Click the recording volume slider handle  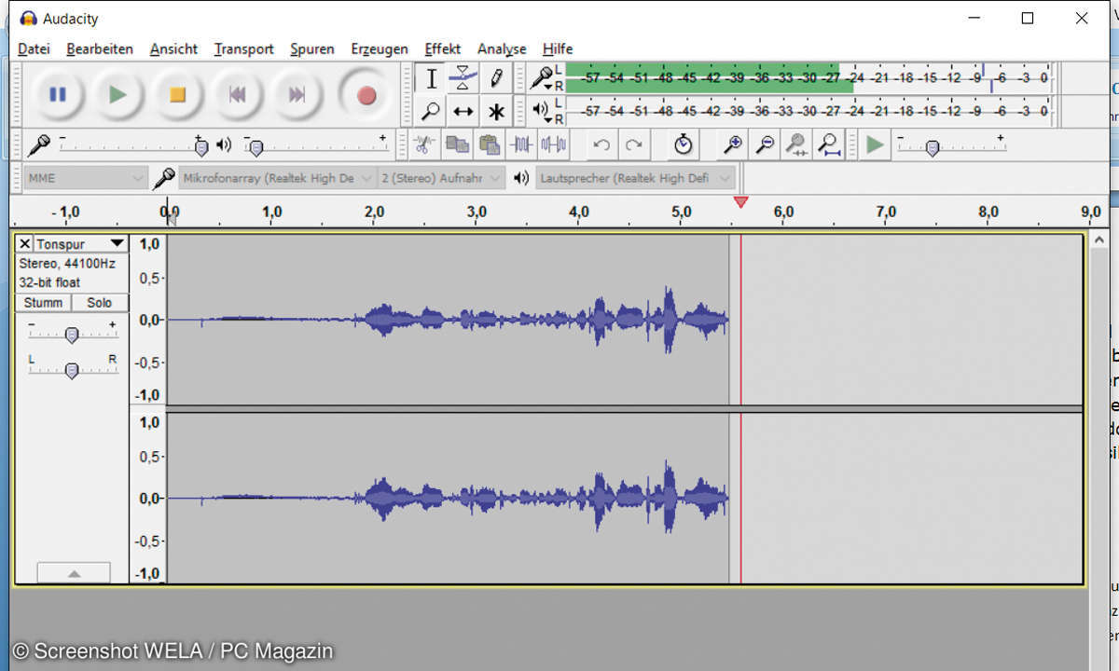pos(200,147)
